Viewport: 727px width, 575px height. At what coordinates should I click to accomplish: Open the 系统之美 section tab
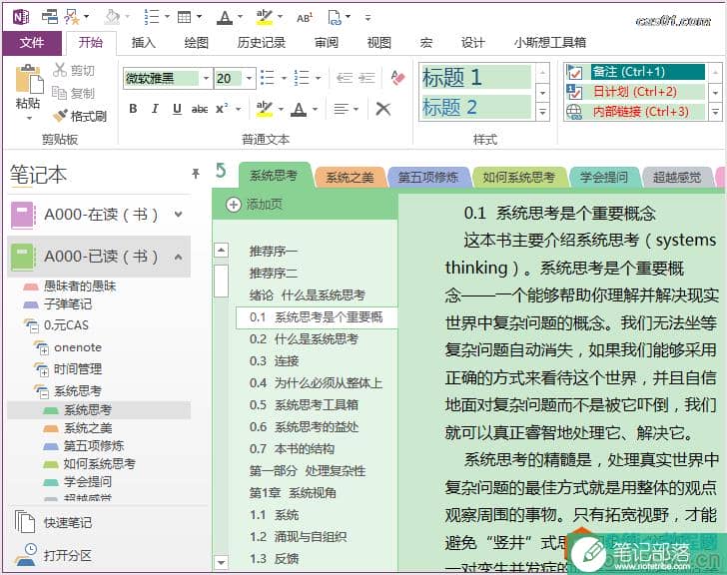pyautogui.click(x=350, y=178)
